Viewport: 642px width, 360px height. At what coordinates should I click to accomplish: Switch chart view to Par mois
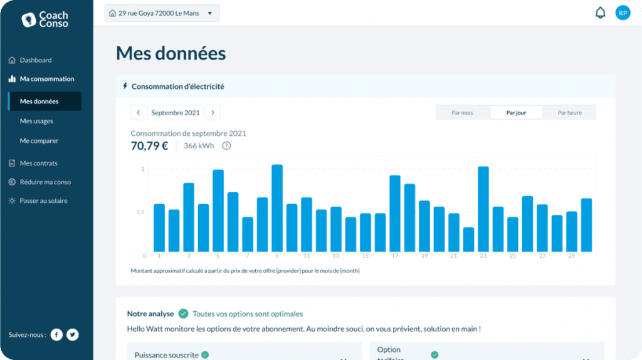point(462,113)
